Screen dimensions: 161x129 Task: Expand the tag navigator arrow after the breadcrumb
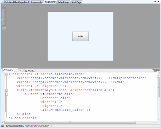point(52,126)
